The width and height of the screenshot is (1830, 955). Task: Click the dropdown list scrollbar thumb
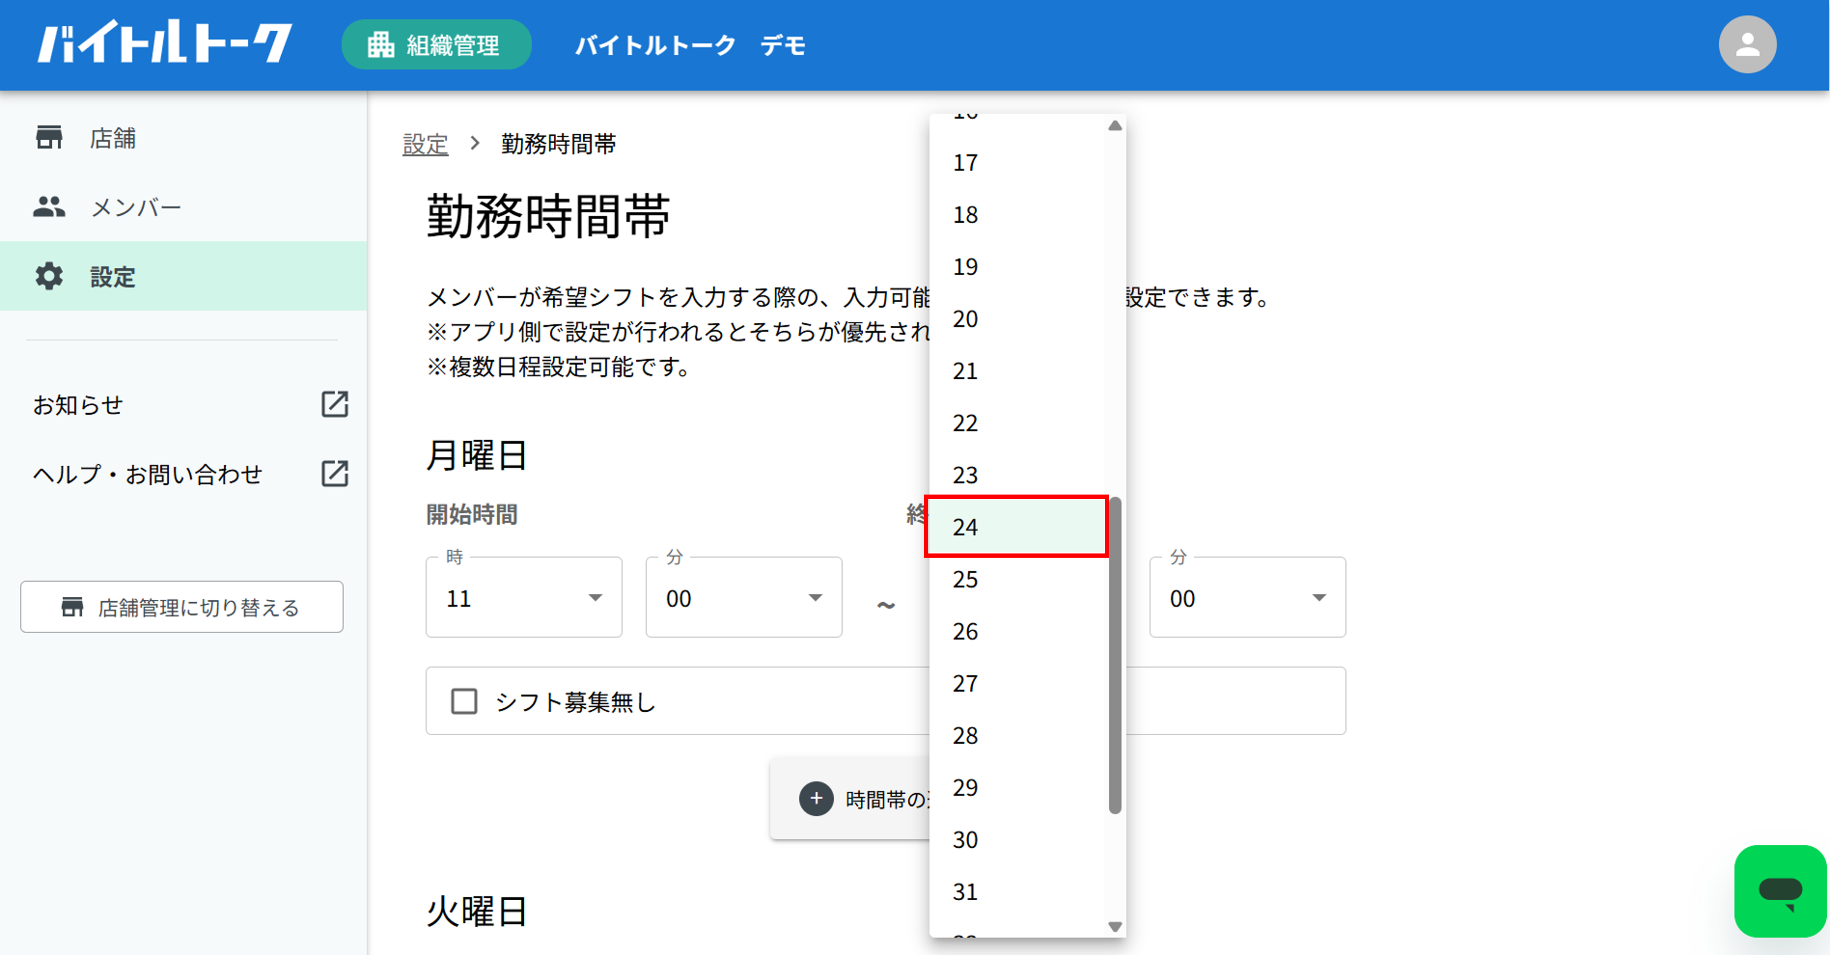coord(1115,654)
